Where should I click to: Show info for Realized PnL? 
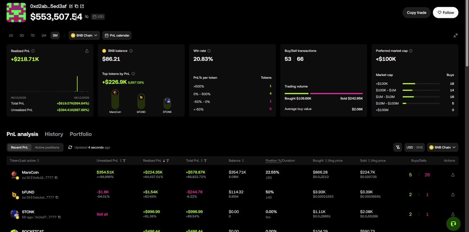[33, 51]
